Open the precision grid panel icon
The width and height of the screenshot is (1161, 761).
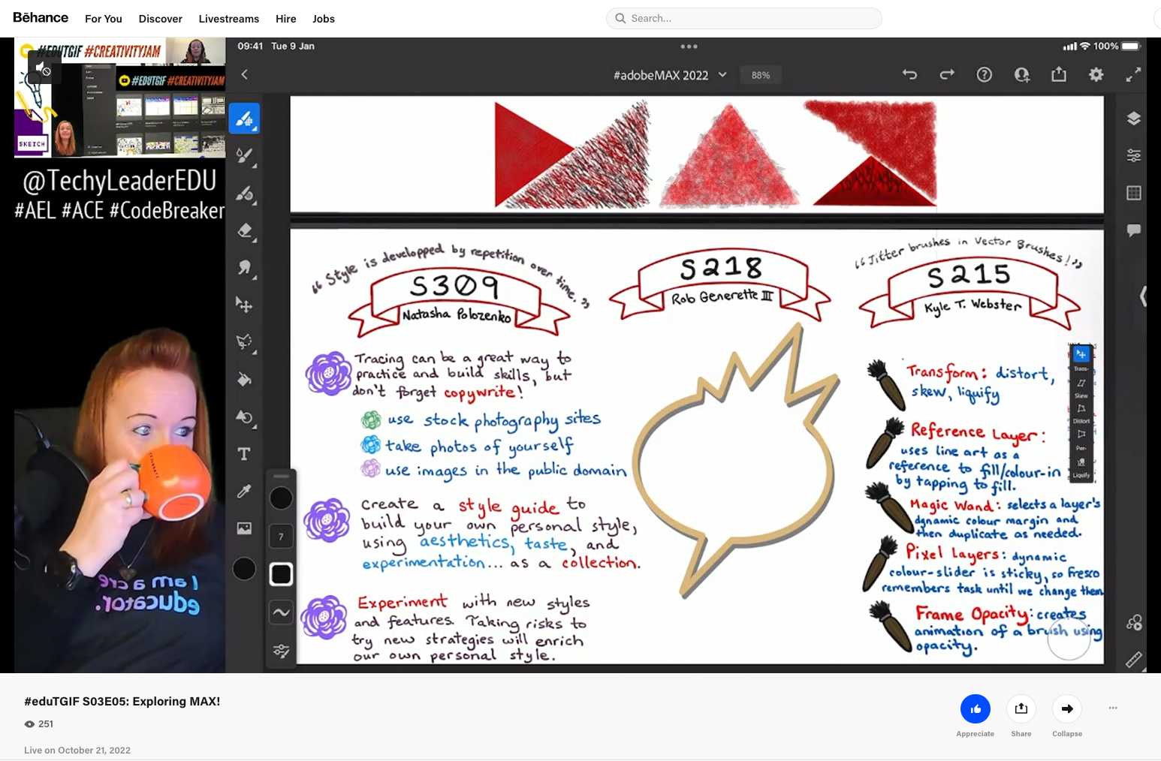1134,193
